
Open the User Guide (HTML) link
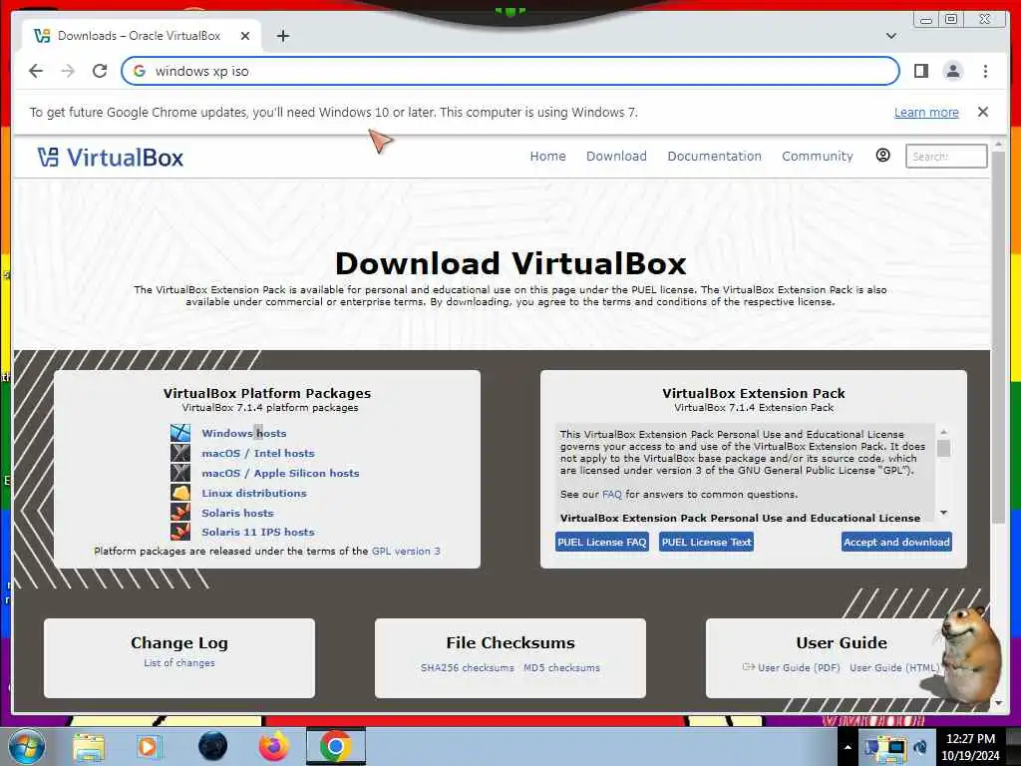894,667
